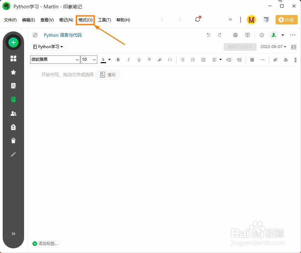Open the green notebooks icon in sidebar
This screenshot has height=253, width=301.
pos(13,99)
